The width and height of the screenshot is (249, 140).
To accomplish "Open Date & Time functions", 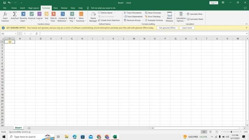I will click(53, 17).
